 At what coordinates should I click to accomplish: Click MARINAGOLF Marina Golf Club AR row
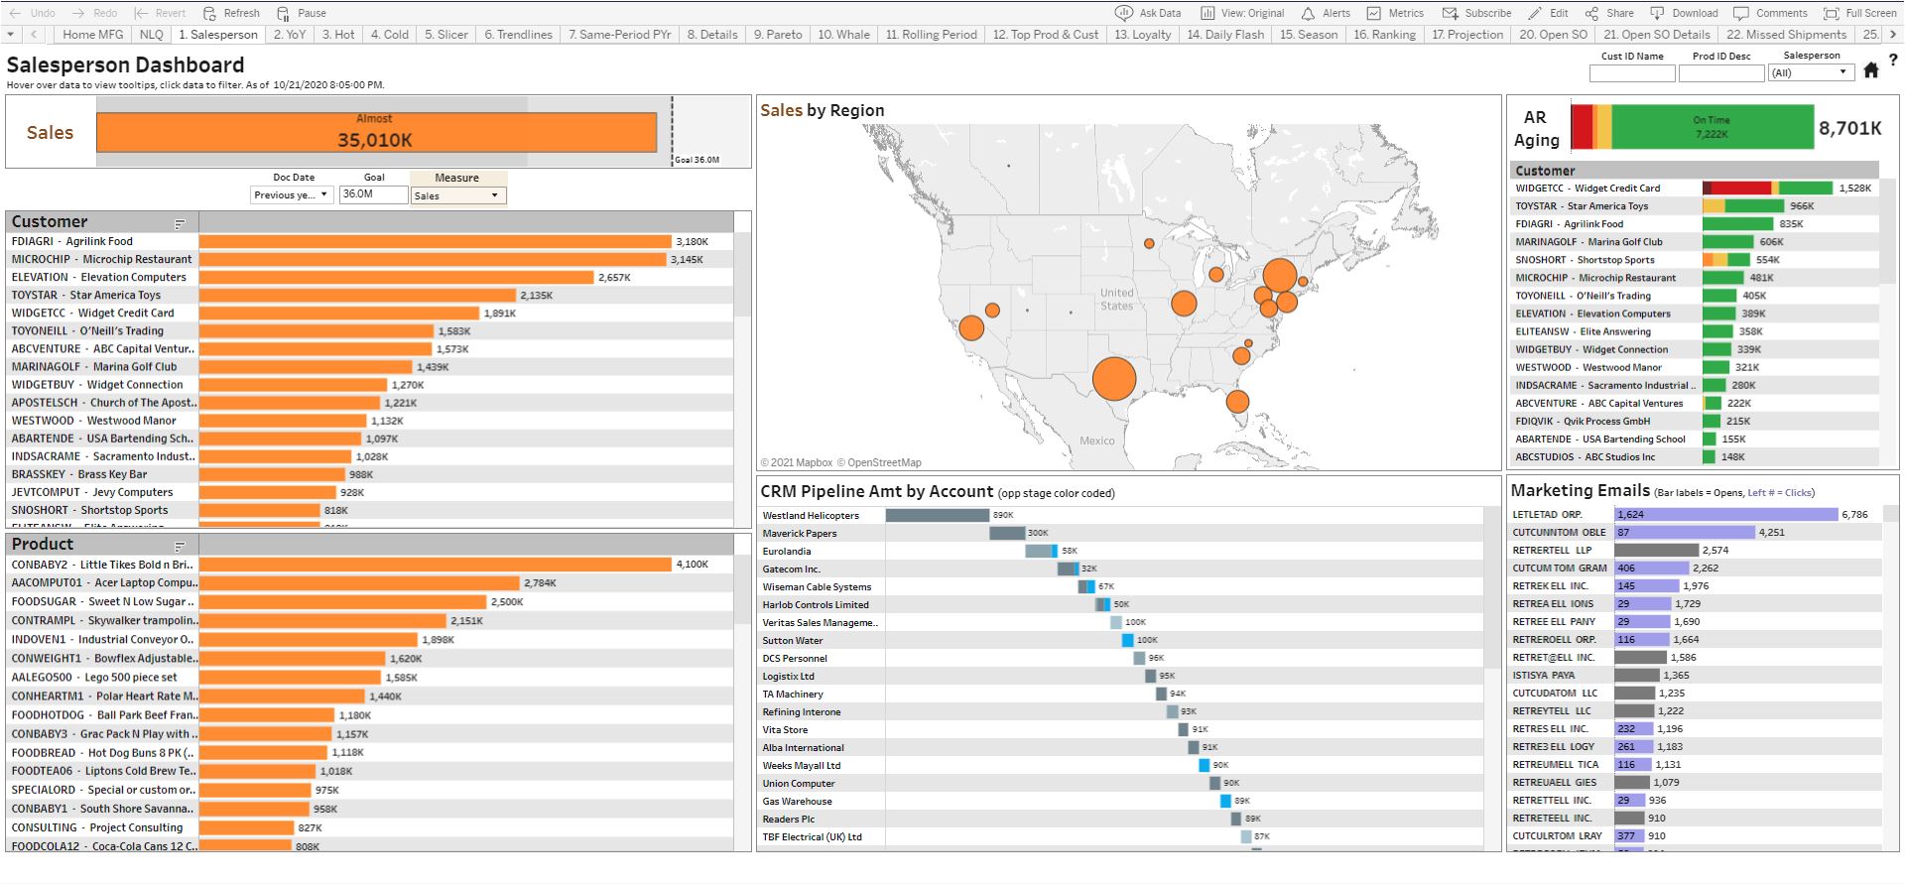(1695, 241)
